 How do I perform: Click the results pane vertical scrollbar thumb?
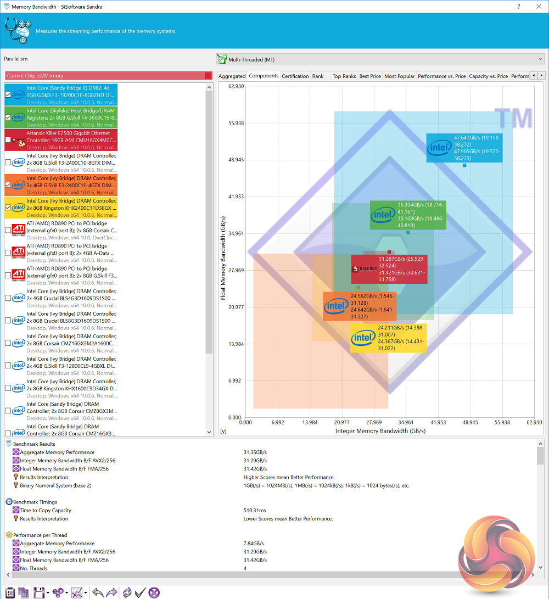540,456
